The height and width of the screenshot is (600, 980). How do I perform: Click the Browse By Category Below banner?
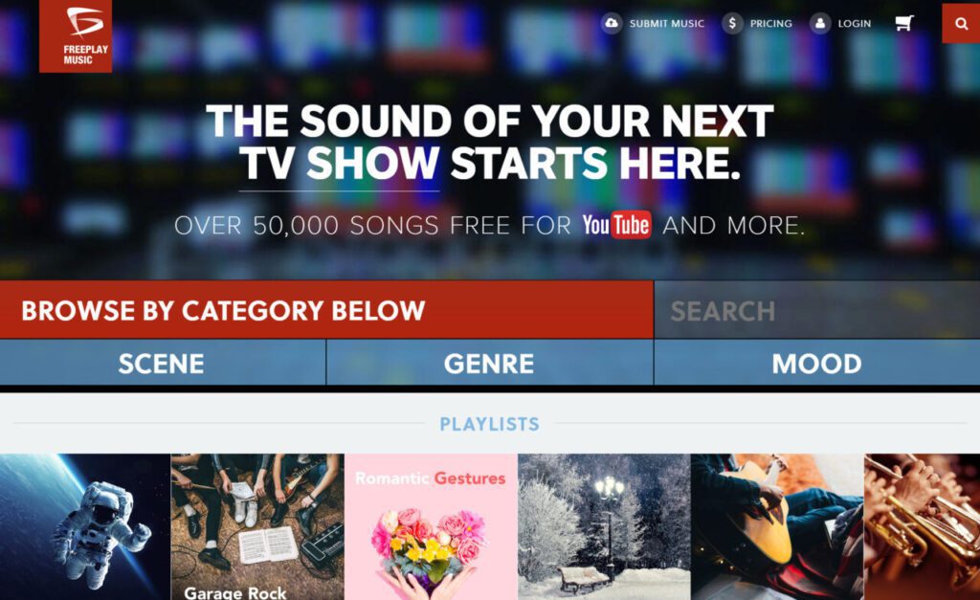(326, 310)
